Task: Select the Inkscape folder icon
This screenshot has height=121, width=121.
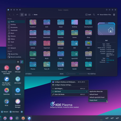Action: tap(61, 43)
